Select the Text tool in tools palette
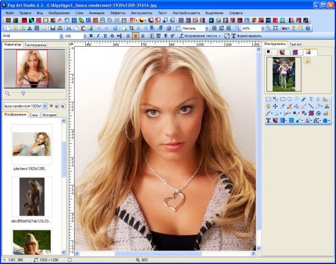The image size is (336, 264). (268, 120)
